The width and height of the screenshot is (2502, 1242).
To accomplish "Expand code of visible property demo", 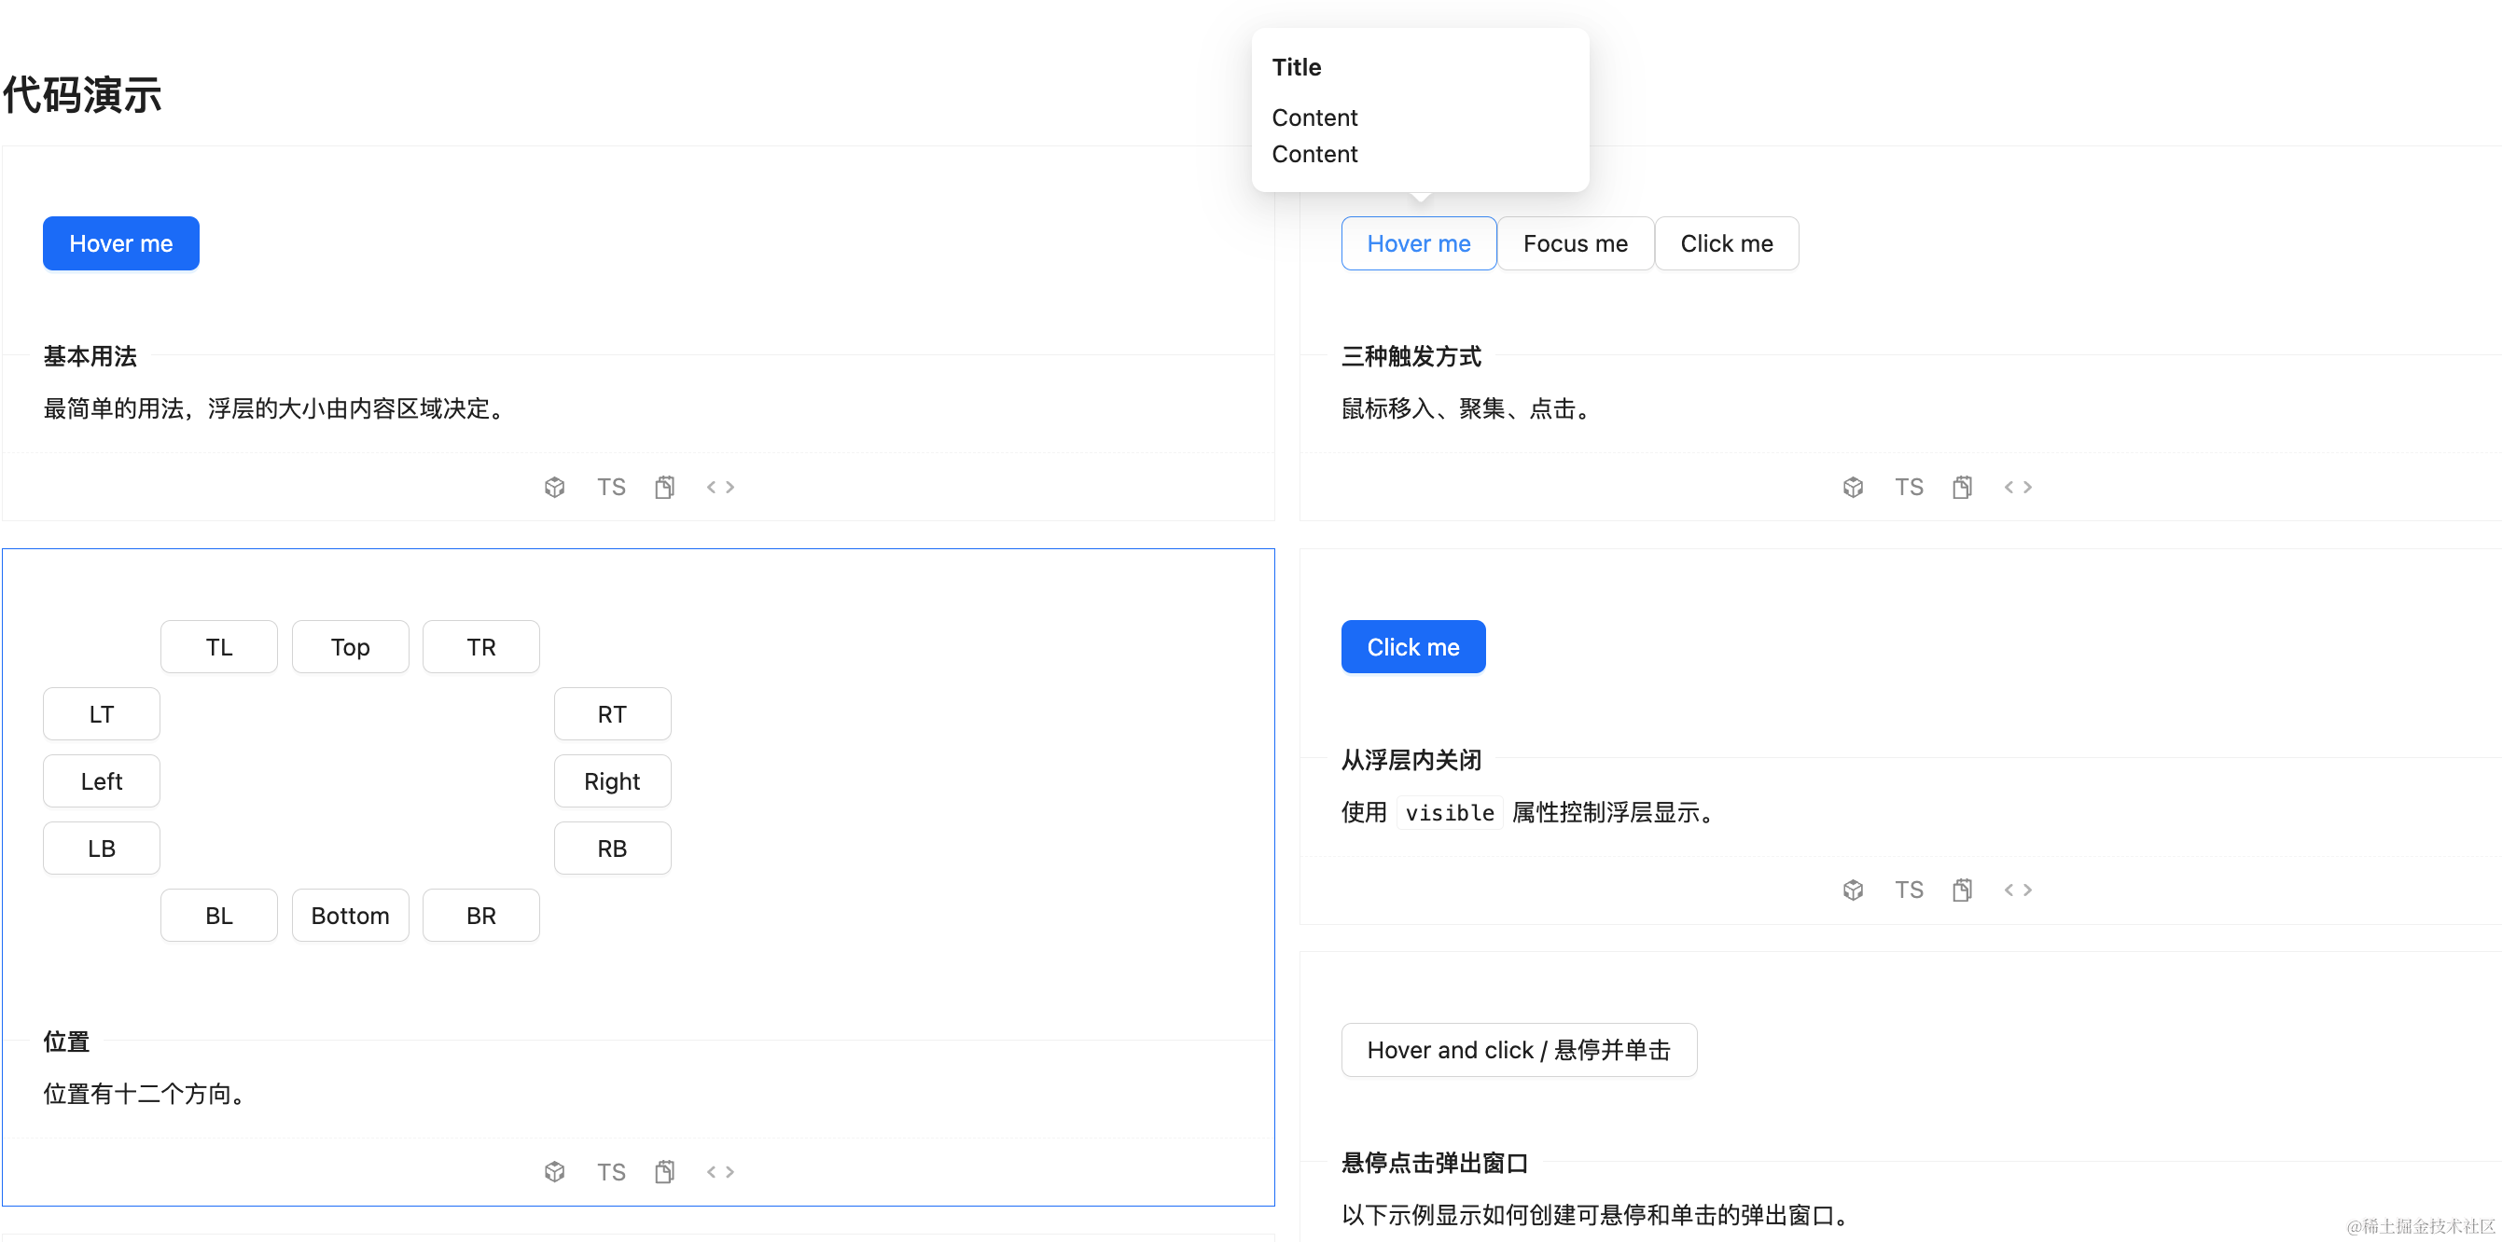I will 2019,890.
